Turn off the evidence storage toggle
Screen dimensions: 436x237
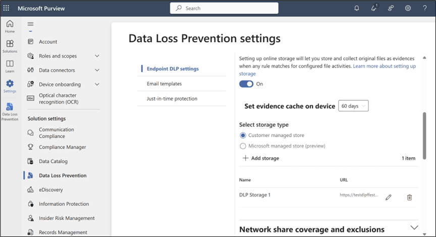point(246,84)
